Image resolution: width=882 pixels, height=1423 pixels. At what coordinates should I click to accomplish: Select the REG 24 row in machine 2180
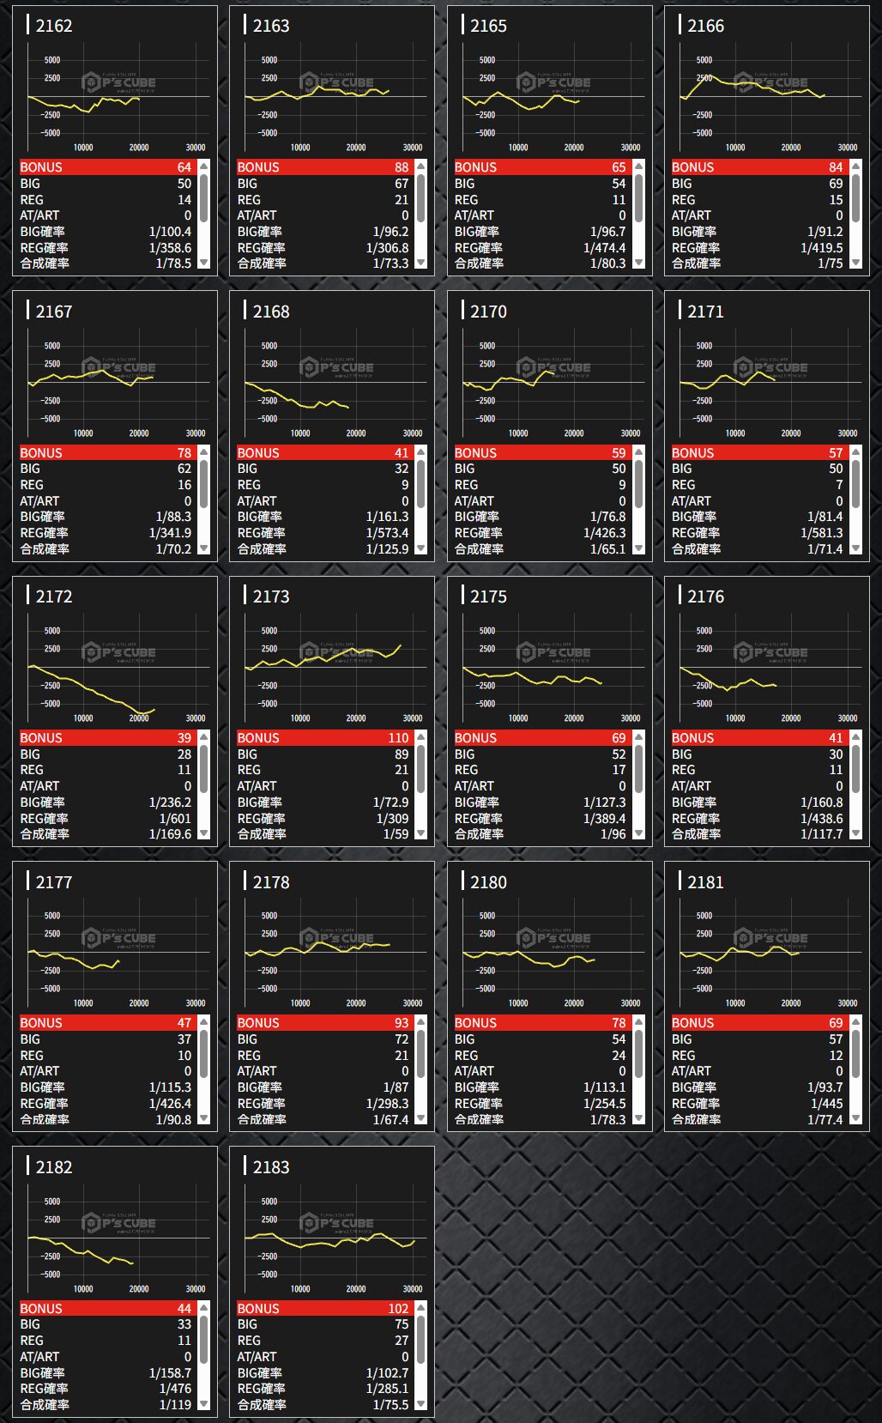(541, 1056)
